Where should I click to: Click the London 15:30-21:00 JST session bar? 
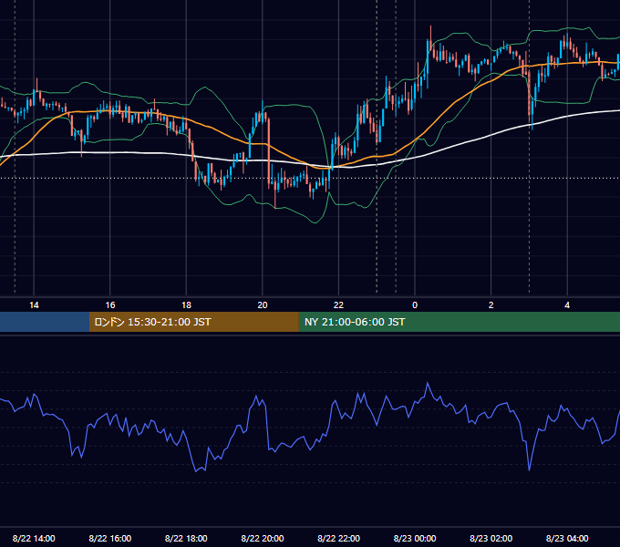coord(193,322)
